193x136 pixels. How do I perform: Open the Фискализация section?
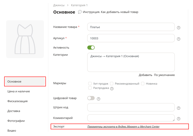(x=17, y=101)
